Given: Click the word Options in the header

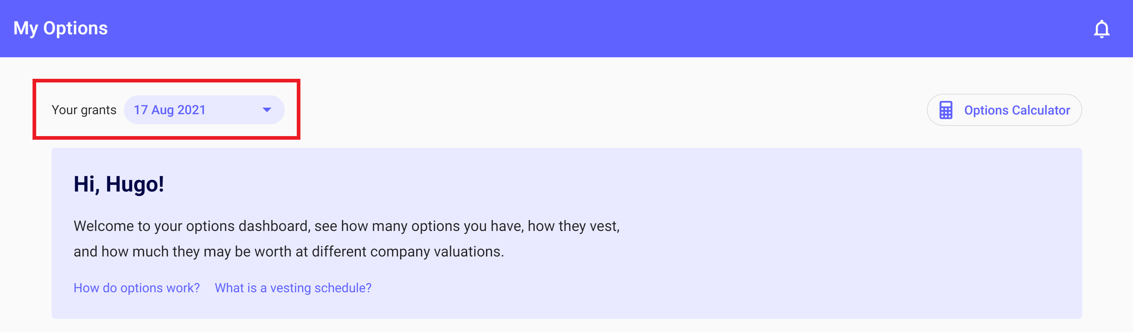Looking at the screenshot, I should tap(75, 28).
